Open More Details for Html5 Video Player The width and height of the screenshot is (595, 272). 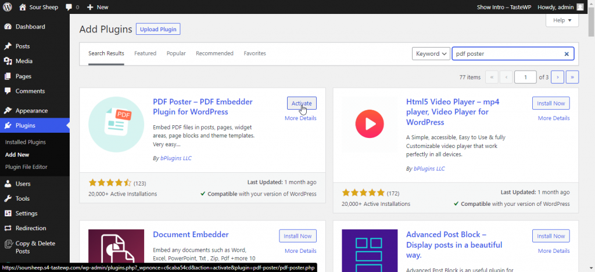tap(554, 118)
